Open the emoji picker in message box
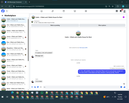 pos(121,87)
